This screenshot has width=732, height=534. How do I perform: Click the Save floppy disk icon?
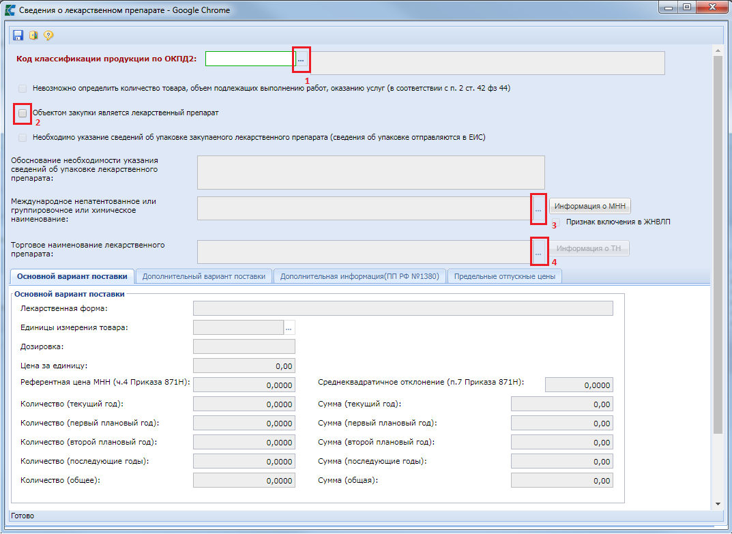pyautogui.click(x=18, y=35)
